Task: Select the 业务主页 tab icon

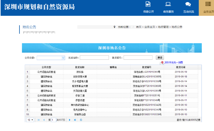Action: 208,4
